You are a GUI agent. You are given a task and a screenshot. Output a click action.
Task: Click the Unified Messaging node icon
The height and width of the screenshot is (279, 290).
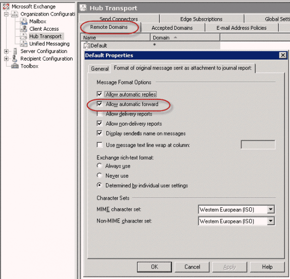point(24,44)
